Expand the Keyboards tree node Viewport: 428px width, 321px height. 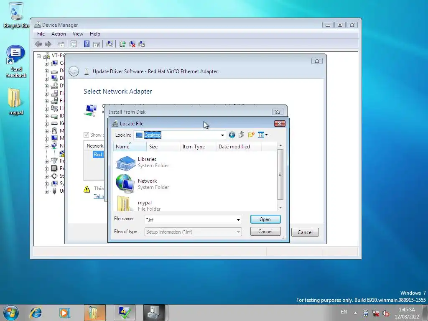tap(47, 124)
